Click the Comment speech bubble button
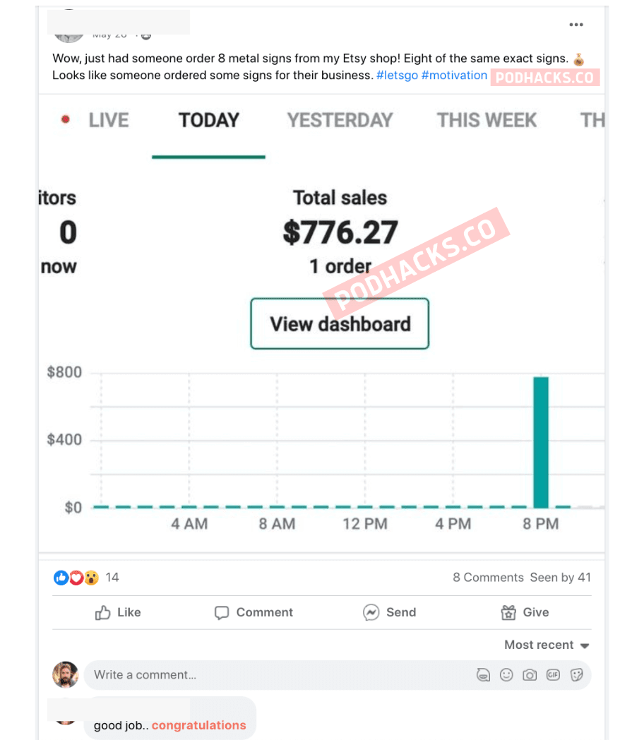Screen dimensions: 644x740 254,612
